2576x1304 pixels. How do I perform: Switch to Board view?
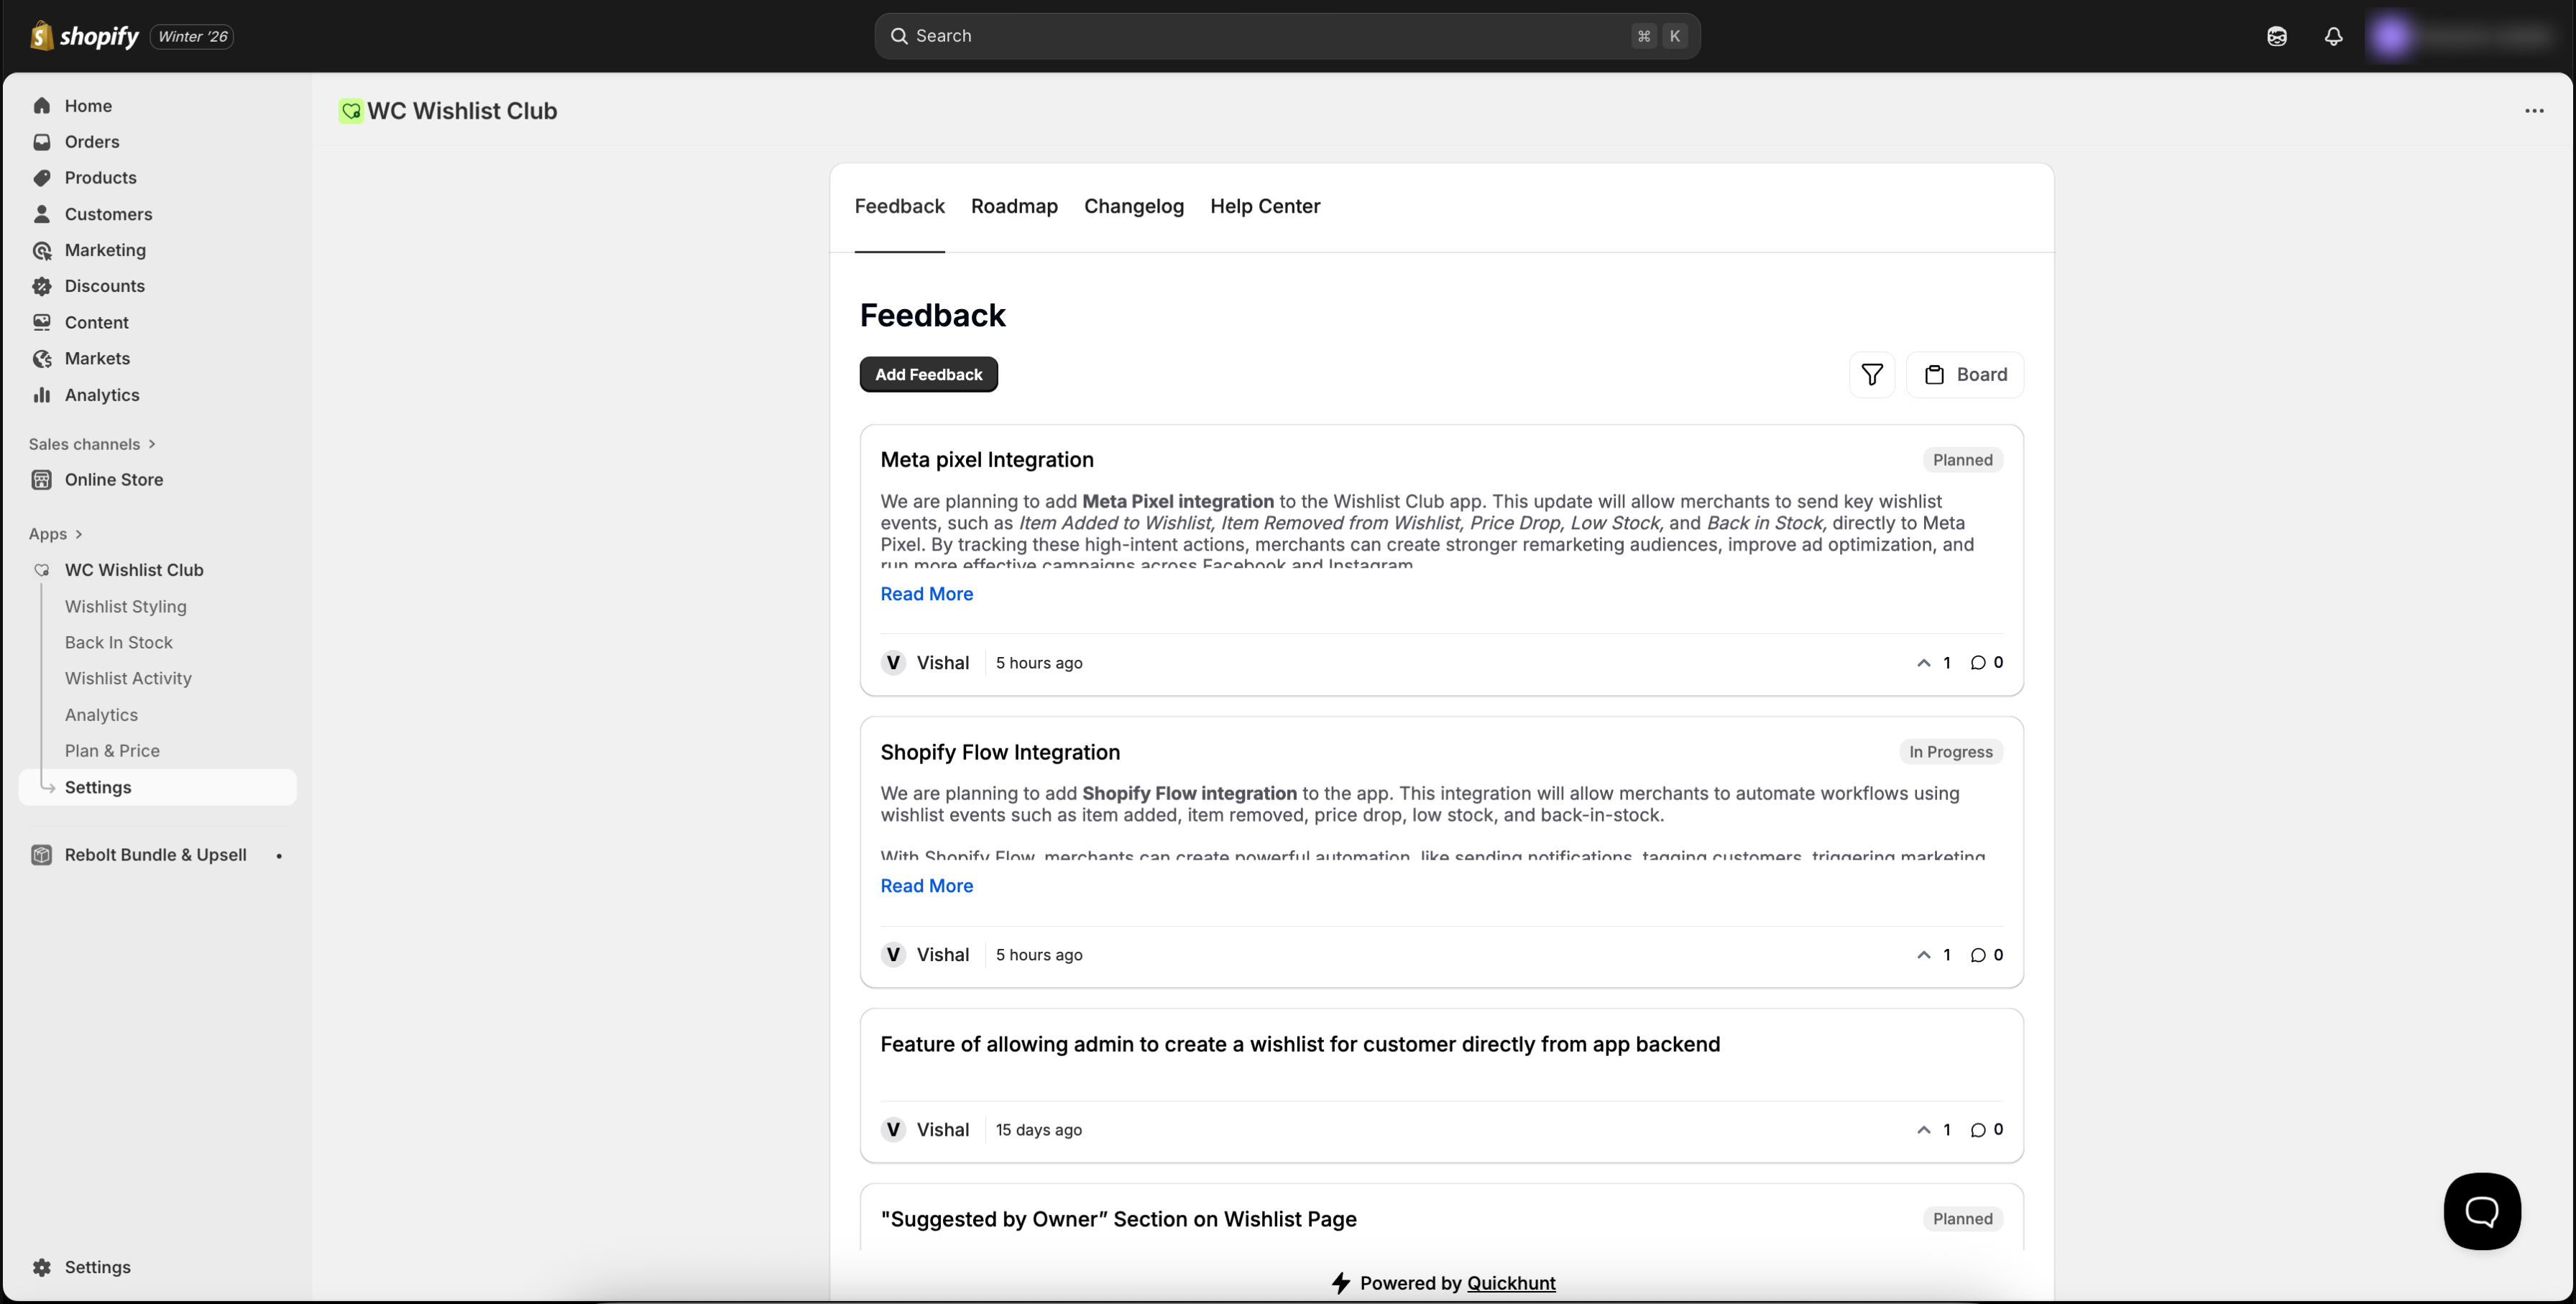(1965, 375)
